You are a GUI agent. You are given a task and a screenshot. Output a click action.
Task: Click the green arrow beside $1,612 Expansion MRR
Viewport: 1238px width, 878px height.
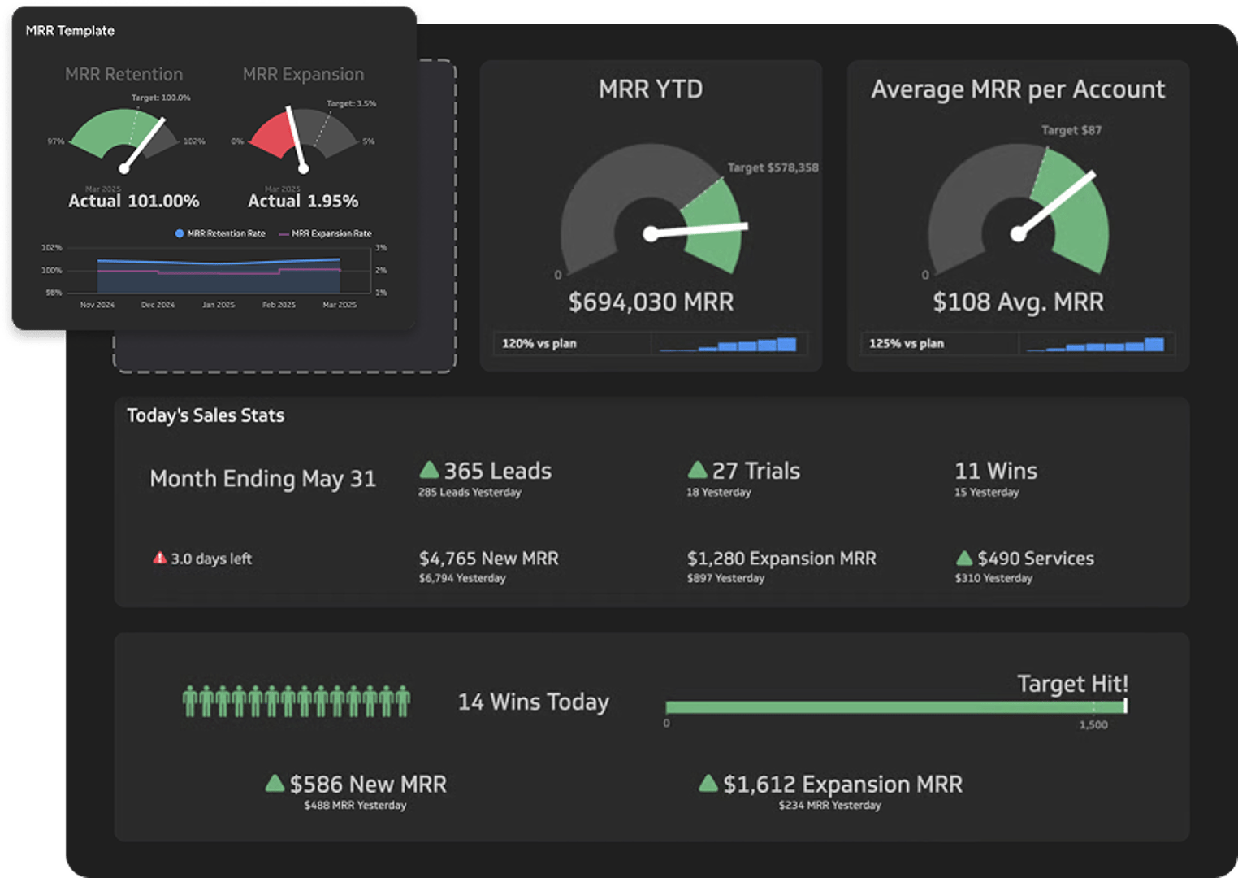point(708,784)
